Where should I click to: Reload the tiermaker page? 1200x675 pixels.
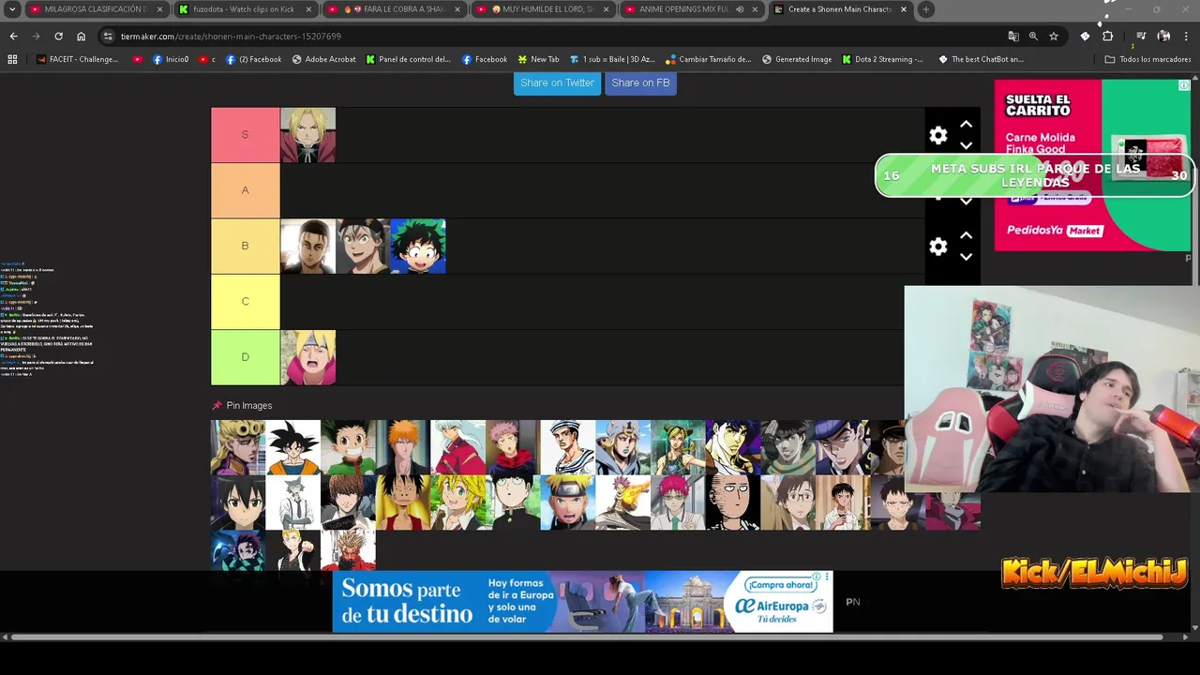(x=58, y=36)
